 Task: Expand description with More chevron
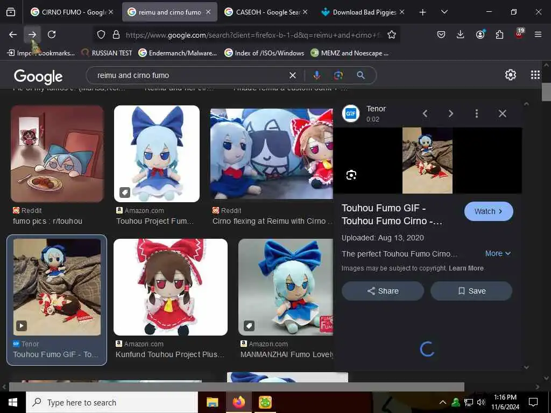[x=498, y=253]
